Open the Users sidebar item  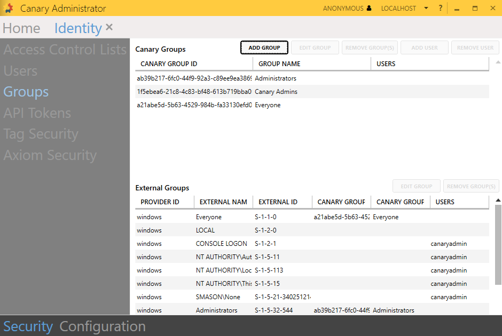tap(20, 71)
